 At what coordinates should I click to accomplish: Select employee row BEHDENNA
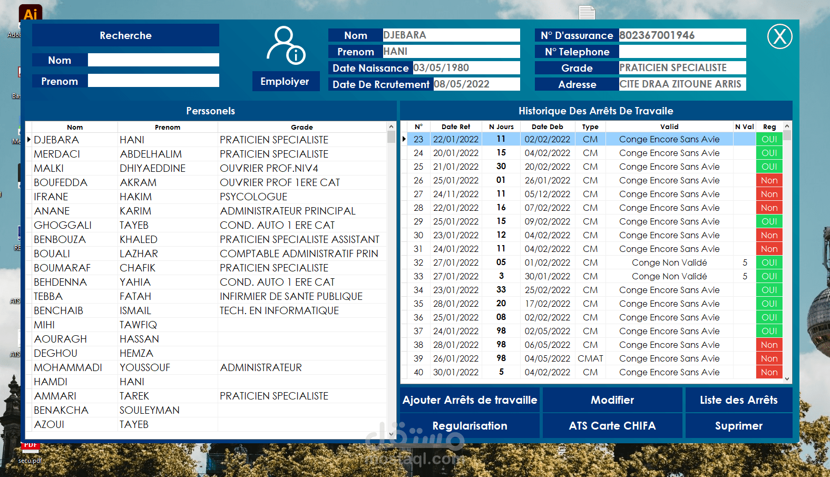tap(206, 282)
